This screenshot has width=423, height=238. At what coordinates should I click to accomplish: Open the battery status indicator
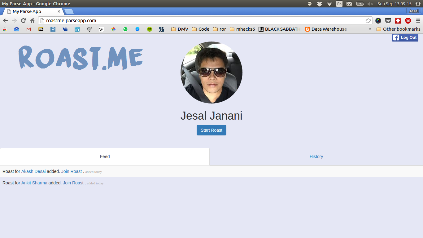click(360, 4)
